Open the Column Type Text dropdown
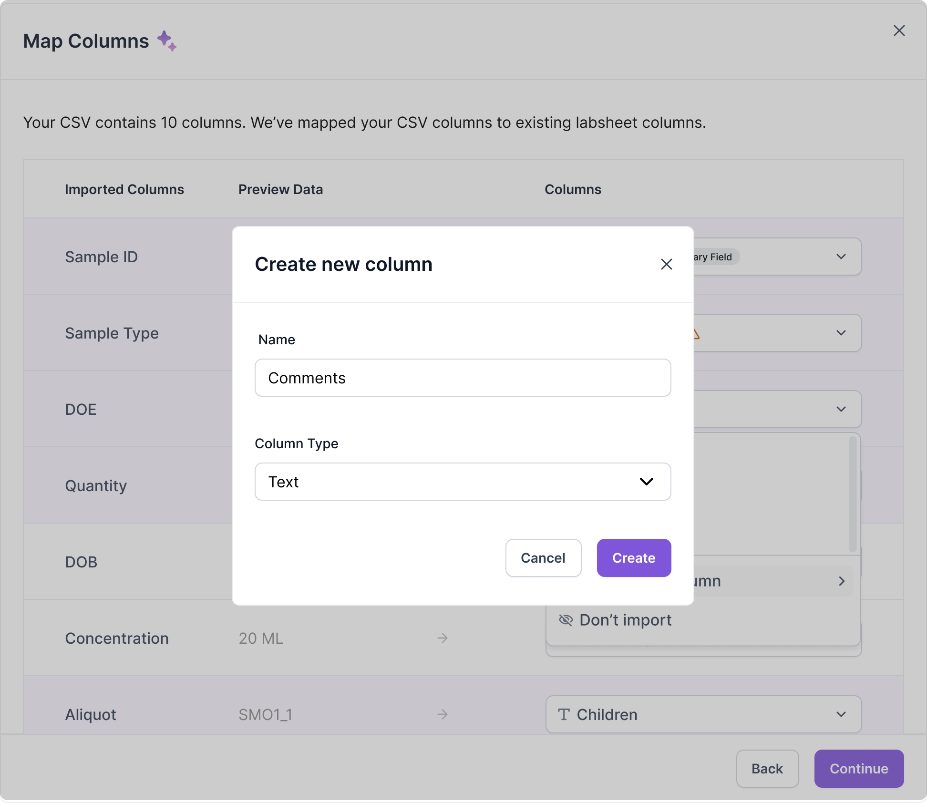Viewport: 927px width, 803px height. [463, 482]
